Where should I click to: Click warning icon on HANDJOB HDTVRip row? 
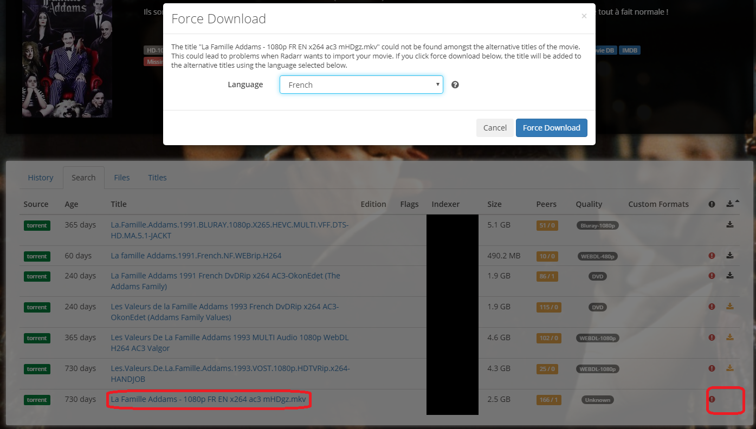712,368
